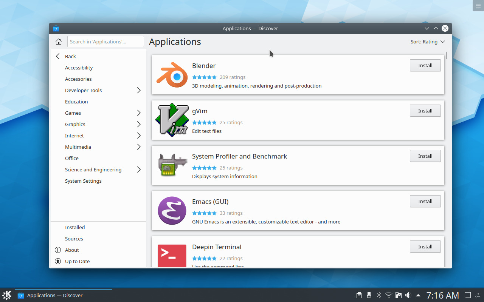This screenshot has height=302, width=484.
Task: Expand the Games category arrow
Action: coord(138,113)
